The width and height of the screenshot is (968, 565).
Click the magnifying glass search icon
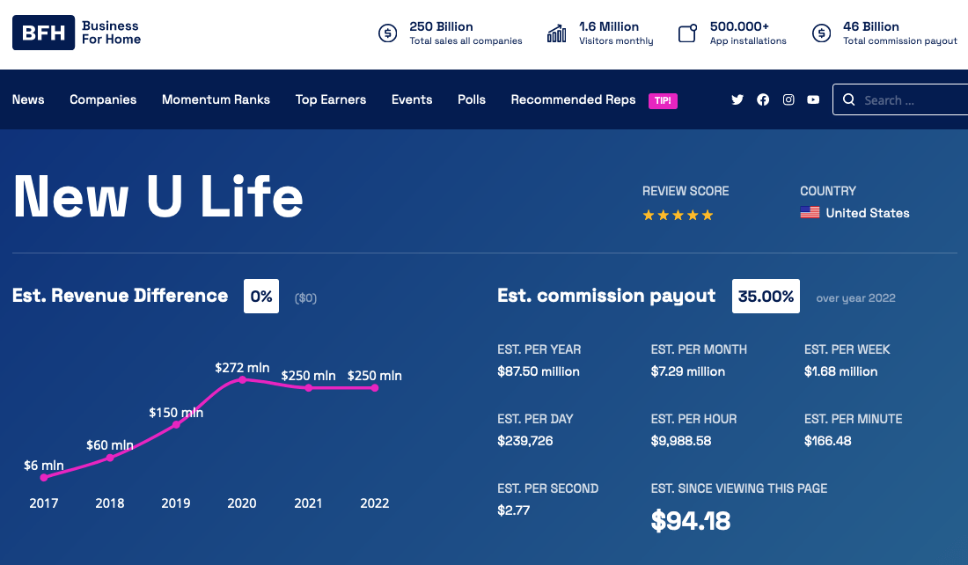[x=849, y=99]
